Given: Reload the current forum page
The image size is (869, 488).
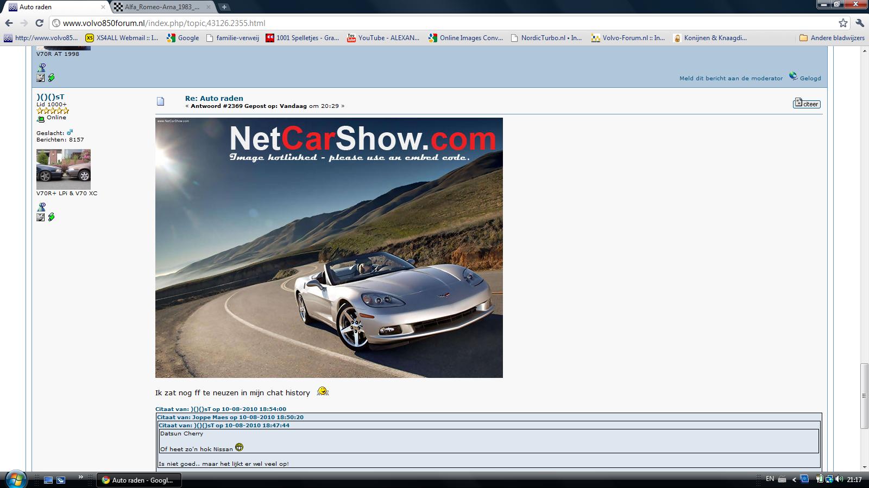Looking at the screenshot, I should tap(39, 23).
